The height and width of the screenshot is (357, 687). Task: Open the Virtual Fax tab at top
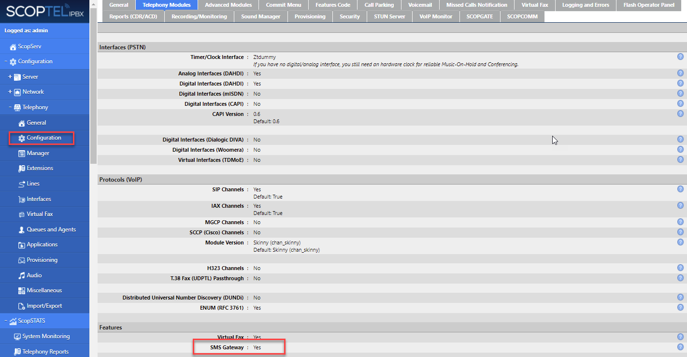click(x=534, y=5)
